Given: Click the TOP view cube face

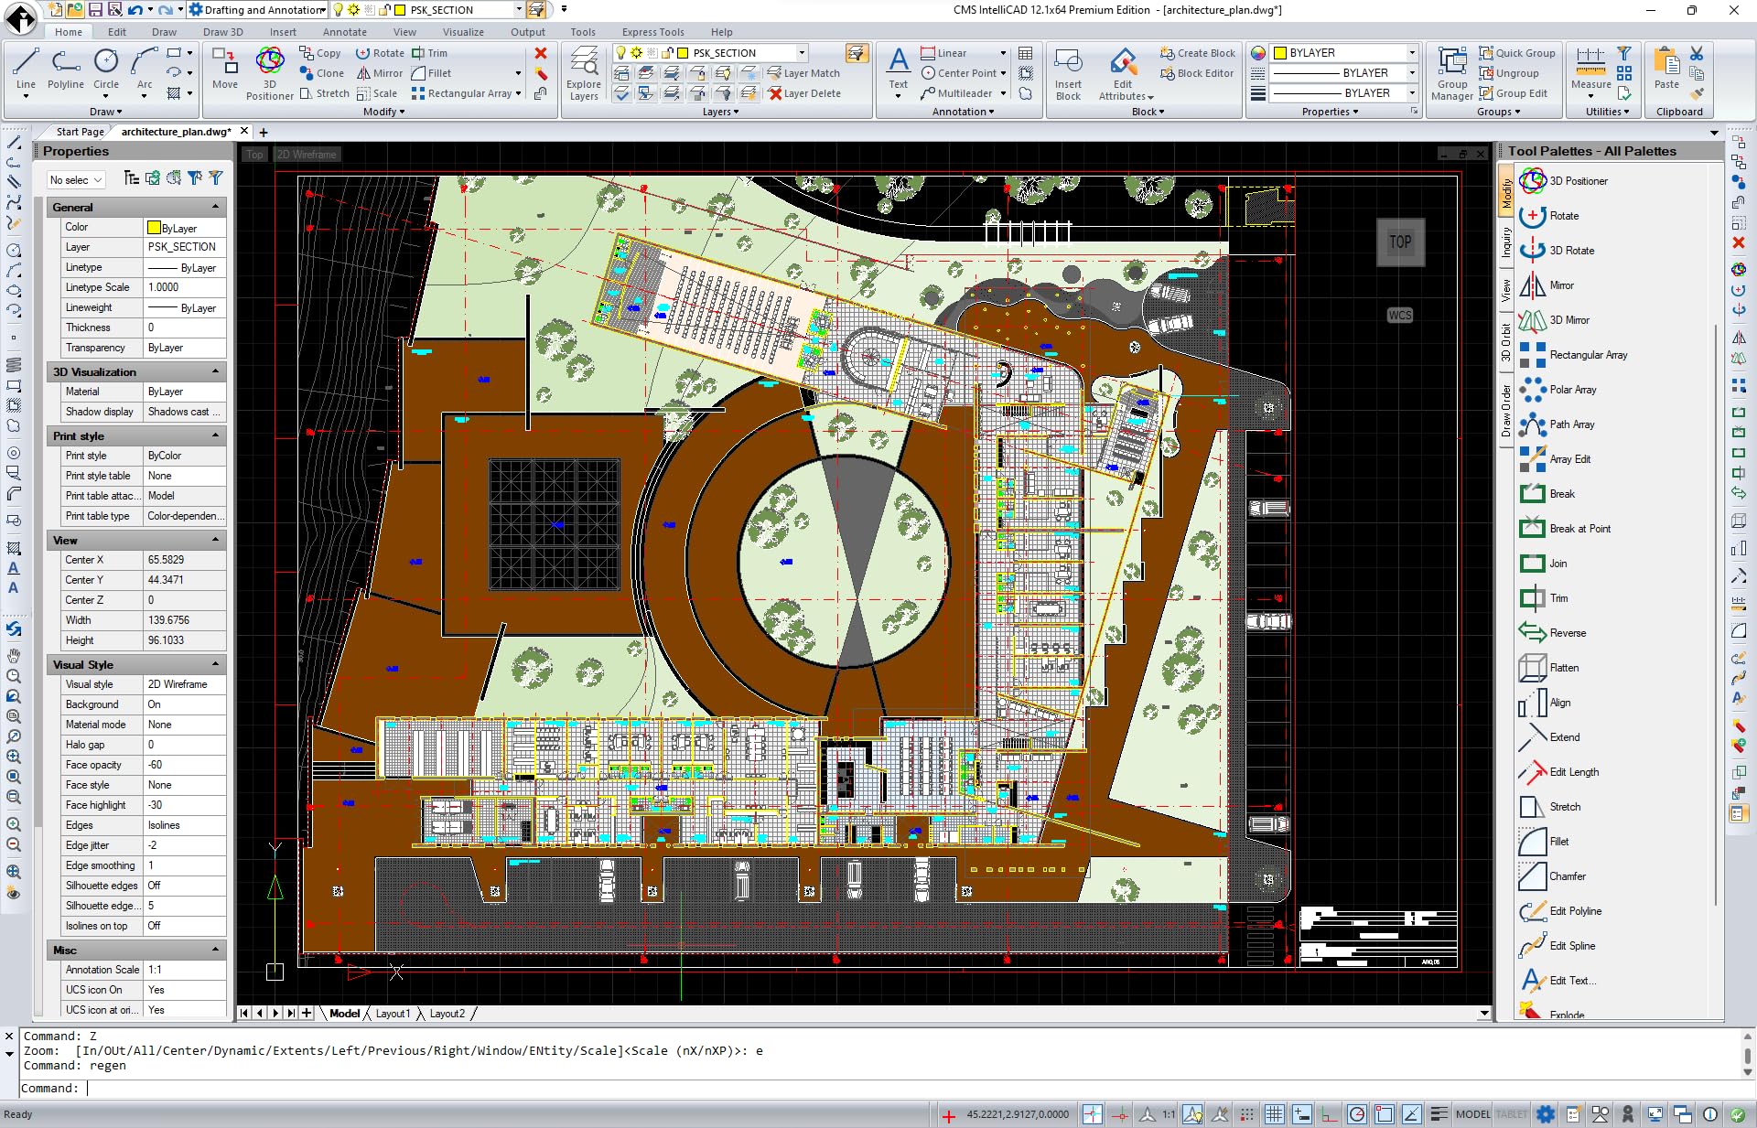Looking at the screenshot, I should pyautogui.click(x=1400, y=242).
